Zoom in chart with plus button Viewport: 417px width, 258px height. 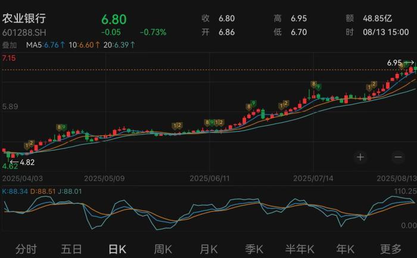point(360,157)
